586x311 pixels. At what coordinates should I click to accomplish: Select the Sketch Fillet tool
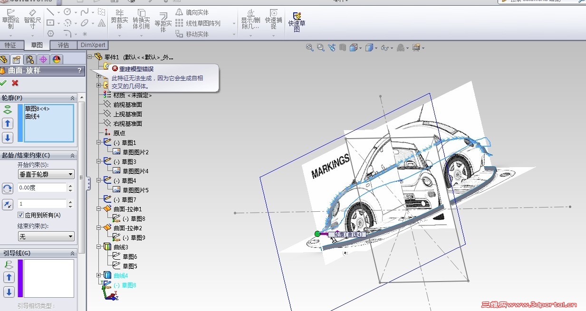[x=67, y=34]
